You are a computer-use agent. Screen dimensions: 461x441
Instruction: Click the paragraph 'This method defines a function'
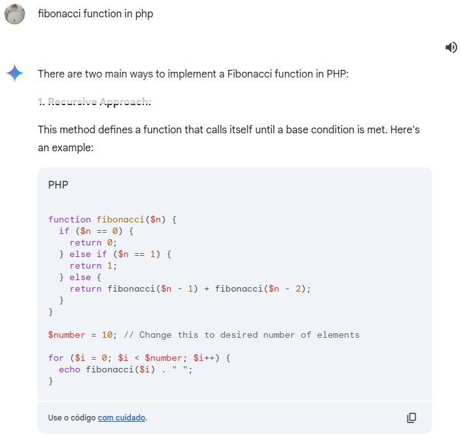pos(229,138)
